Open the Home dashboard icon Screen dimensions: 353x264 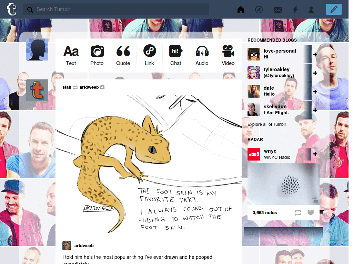[241, 9]
